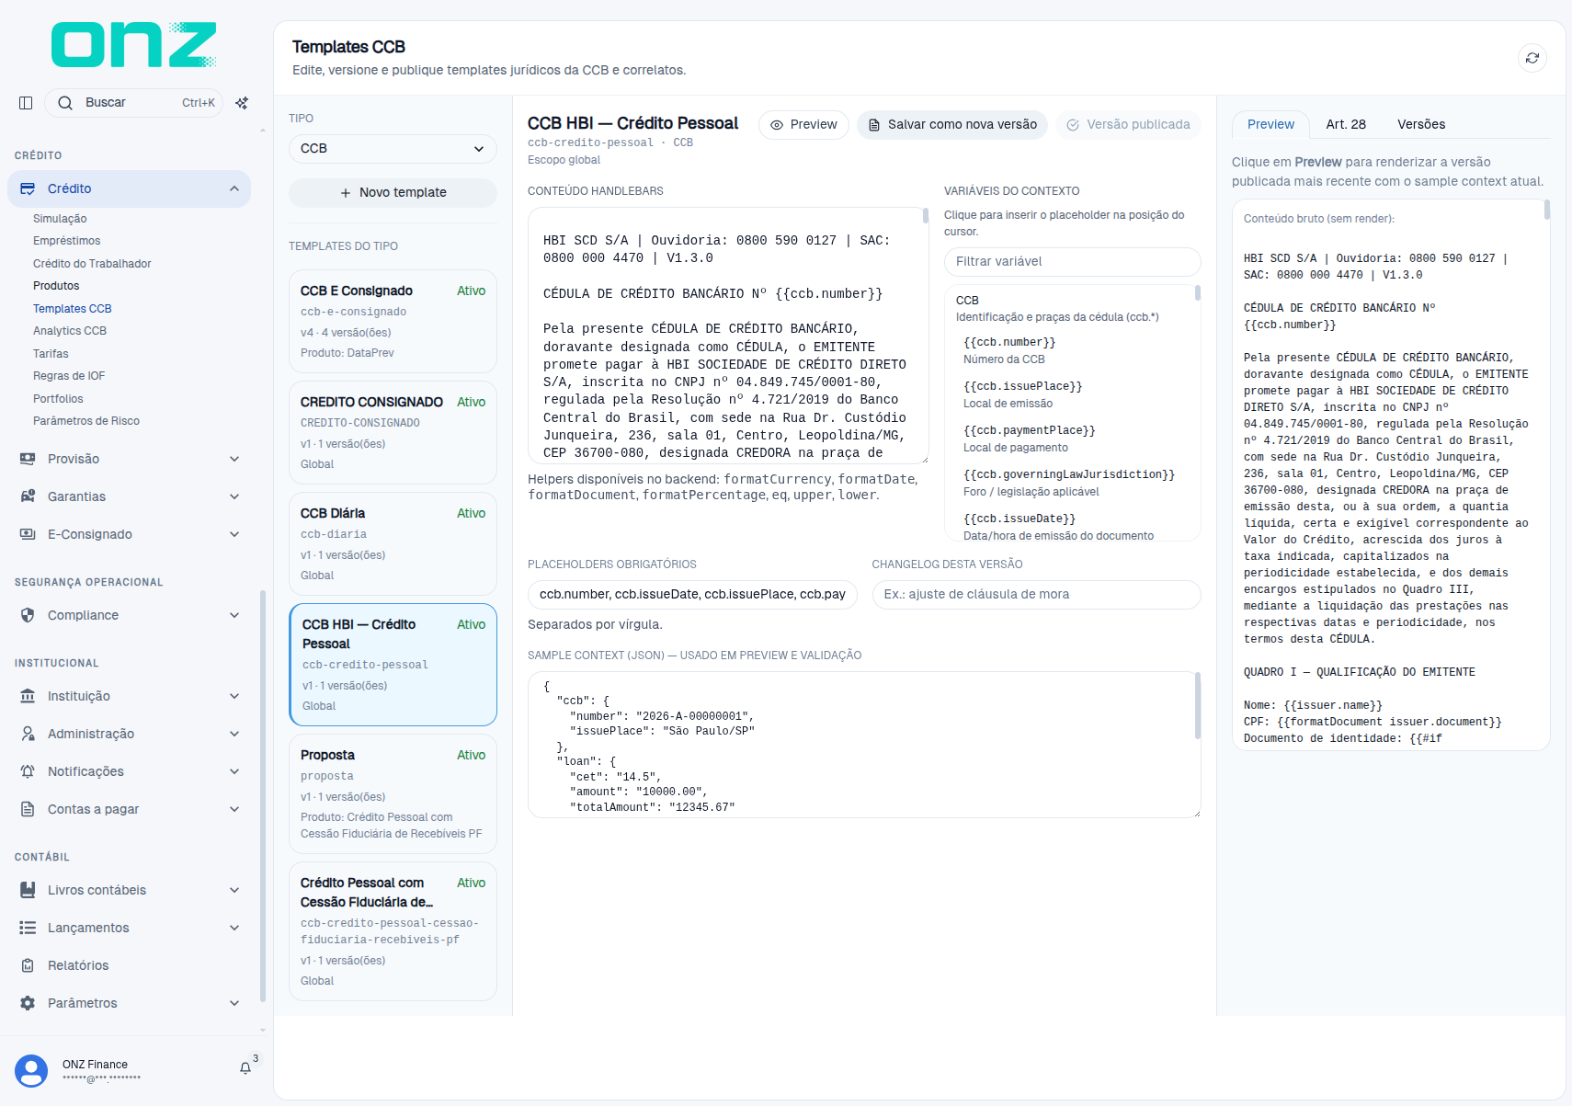This screenshot has height=1106, width=1572.
Task: Collapse the Crédito section chevron
Action: coord(234,188)
